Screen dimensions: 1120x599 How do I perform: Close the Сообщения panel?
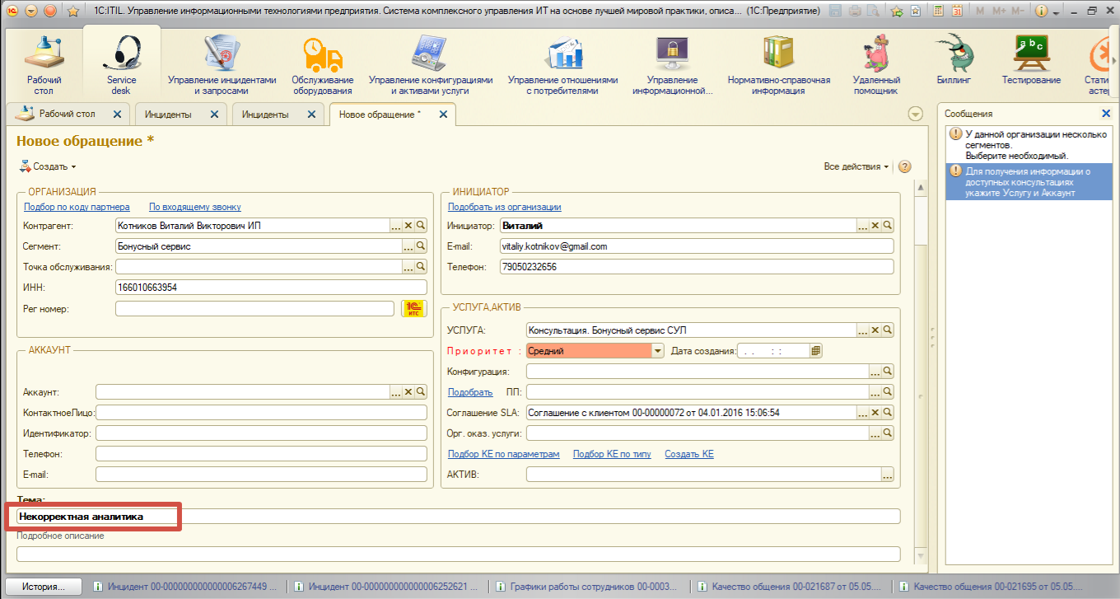[1106, 114]
